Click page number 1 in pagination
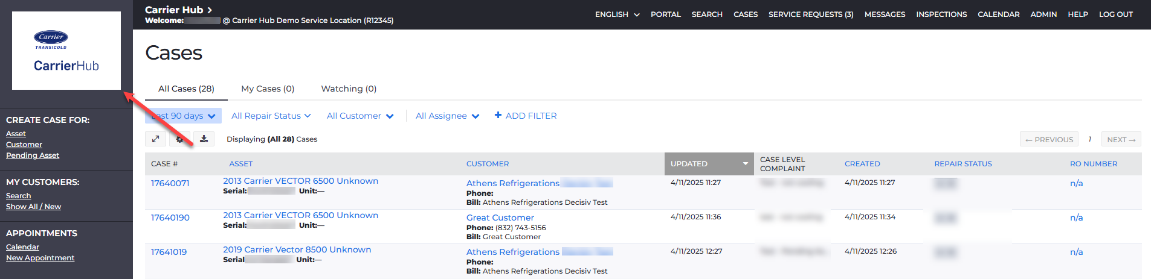 (1090, 139)
